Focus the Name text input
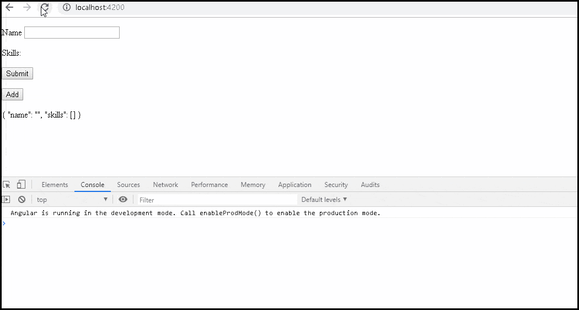Image resolution: width=579 pixels, height=310 pixels. pyautogui.click(x=72, y=33)
